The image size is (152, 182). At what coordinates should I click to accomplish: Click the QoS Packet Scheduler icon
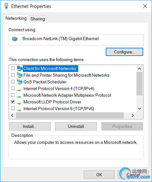click(19, 82)
